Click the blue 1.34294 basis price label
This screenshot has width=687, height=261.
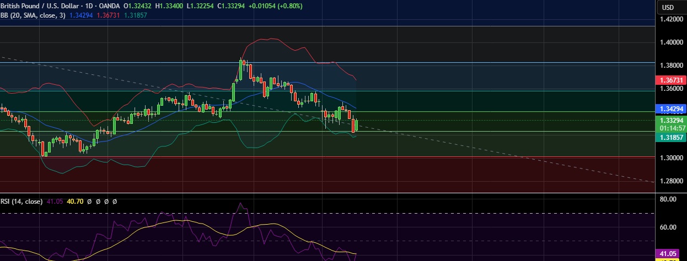click(x=672, y=108)
